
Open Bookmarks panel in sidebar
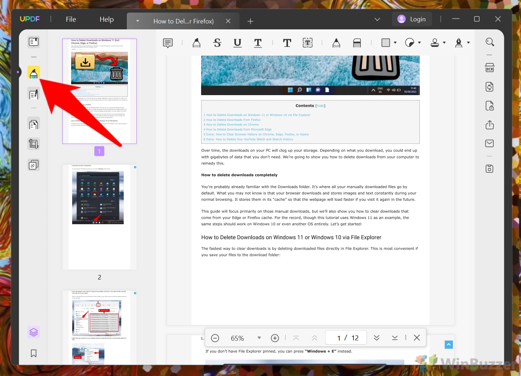[x=34, y=353]
